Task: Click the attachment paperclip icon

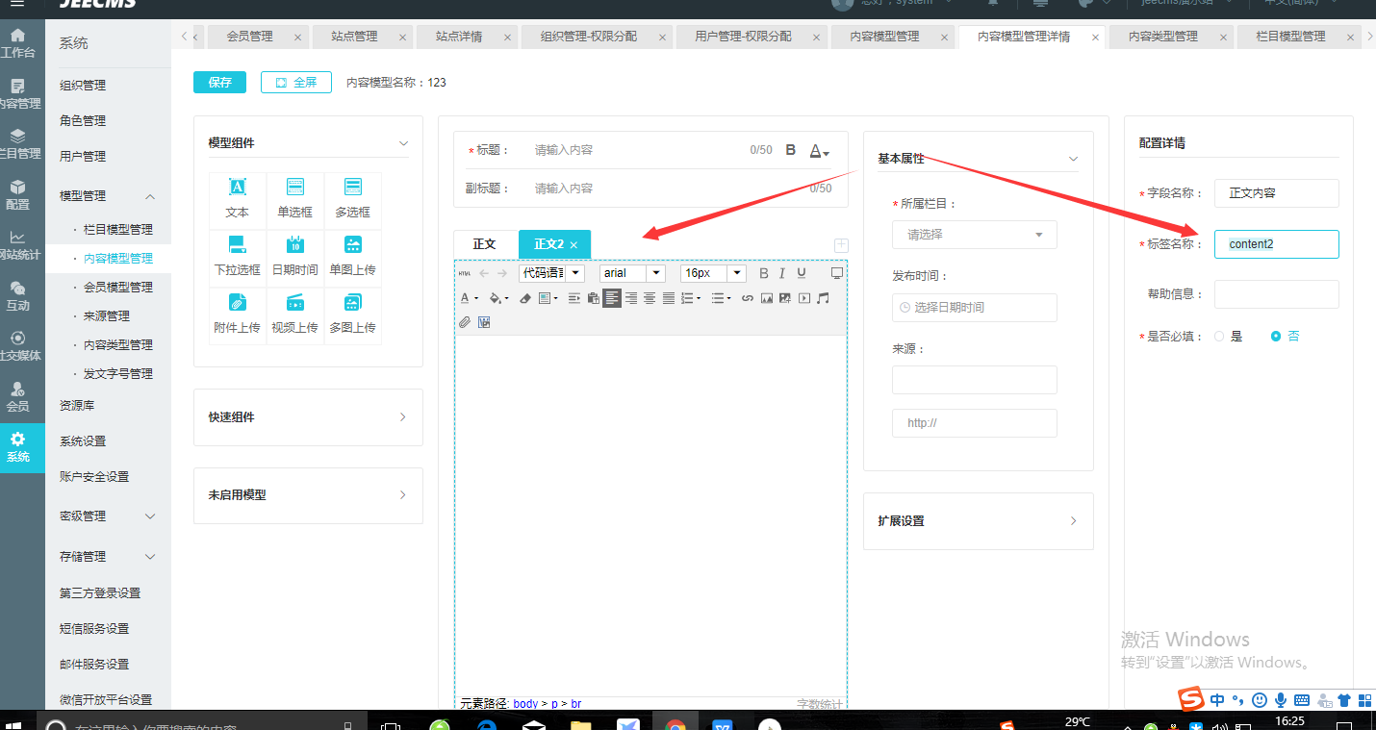Action: (465, 322)
